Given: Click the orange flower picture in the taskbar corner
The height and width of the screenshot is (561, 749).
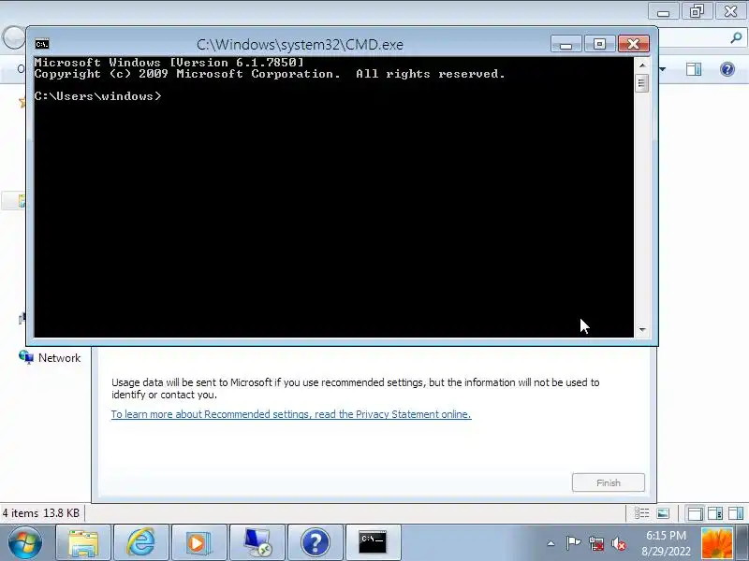Looking at the screenshot, I should (716, 543).
